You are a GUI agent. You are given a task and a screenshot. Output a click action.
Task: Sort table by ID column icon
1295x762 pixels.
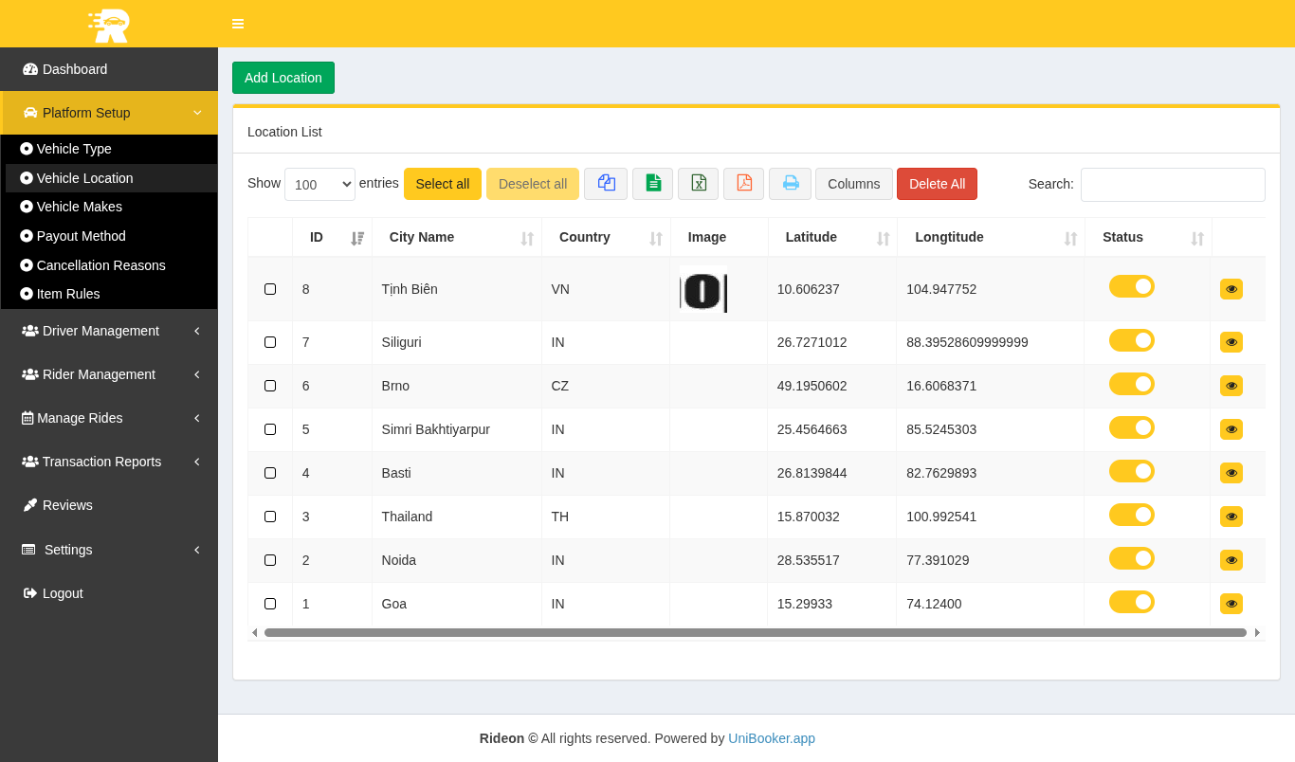click(x=357, y=238)
